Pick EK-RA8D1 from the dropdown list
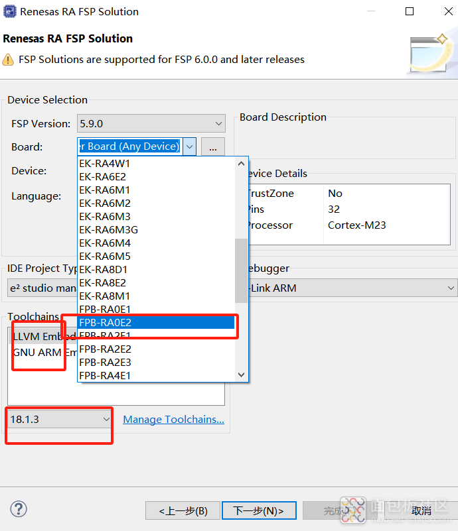This screenshot has width=458, height=531. point(104,270)
